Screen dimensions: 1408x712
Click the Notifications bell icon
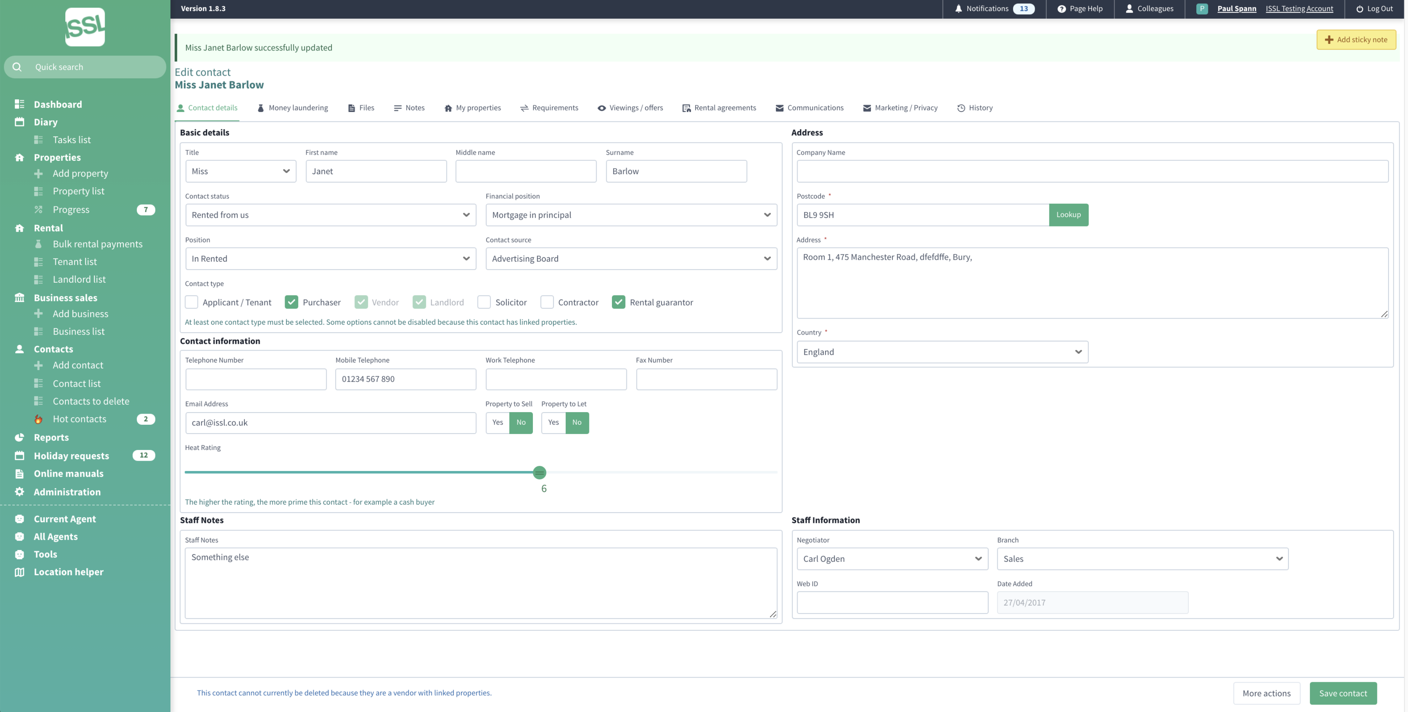tap(958, 9)
